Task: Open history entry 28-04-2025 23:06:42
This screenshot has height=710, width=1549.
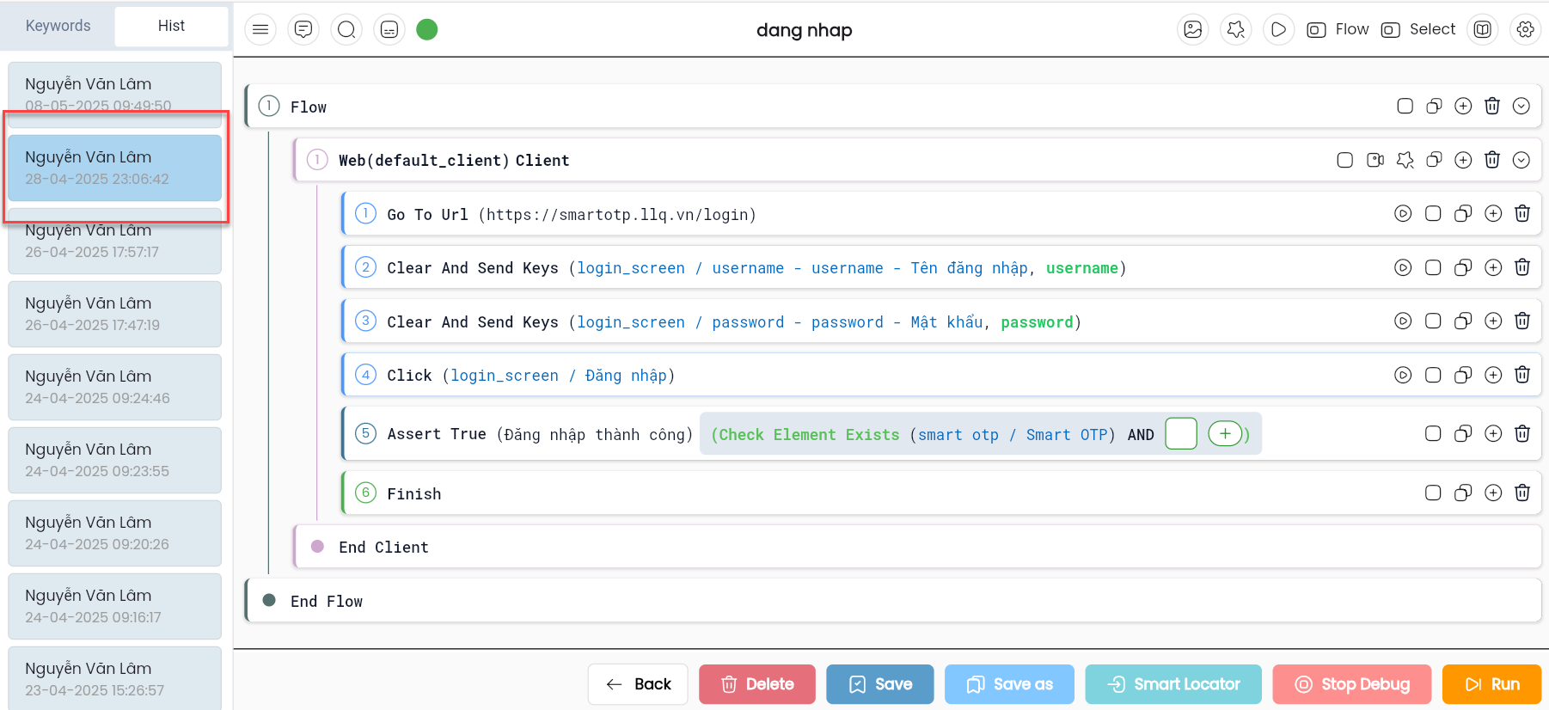Action: pyautogui.click(x=115, y=168)
